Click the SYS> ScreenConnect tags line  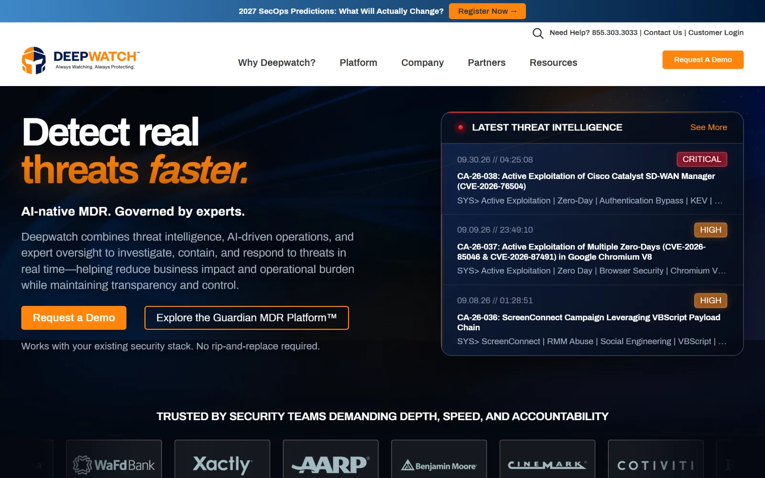[591, 341]
